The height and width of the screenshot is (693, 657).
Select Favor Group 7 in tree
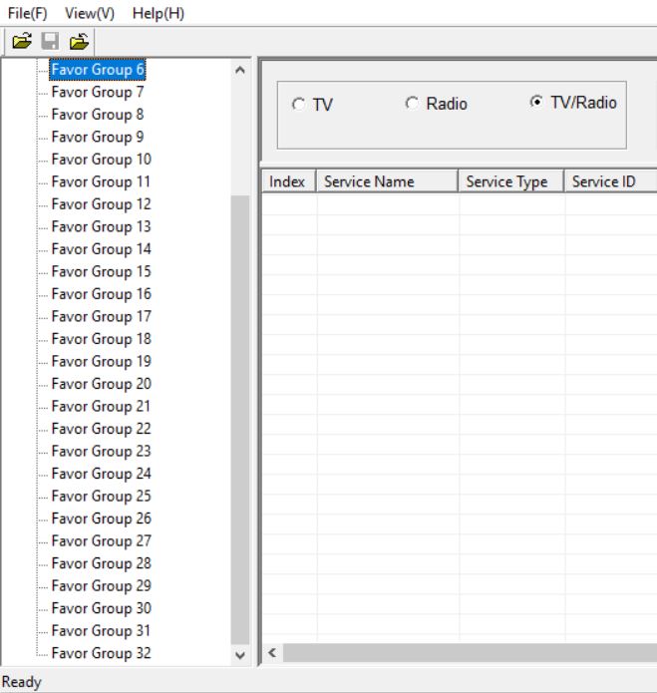coord(98,92)
